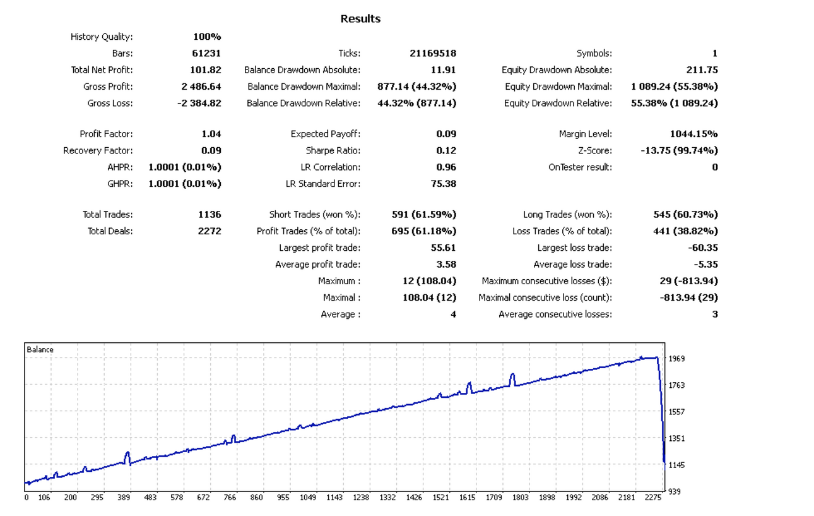Click Maximum consecutive losses value 29 (-813.94)

coord(688,281)
